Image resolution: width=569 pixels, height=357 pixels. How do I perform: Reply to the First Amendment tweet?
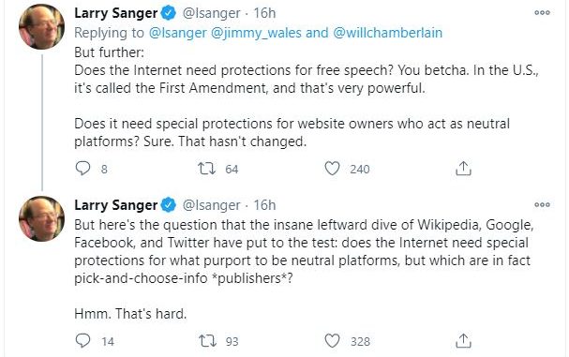pos(82,169)
